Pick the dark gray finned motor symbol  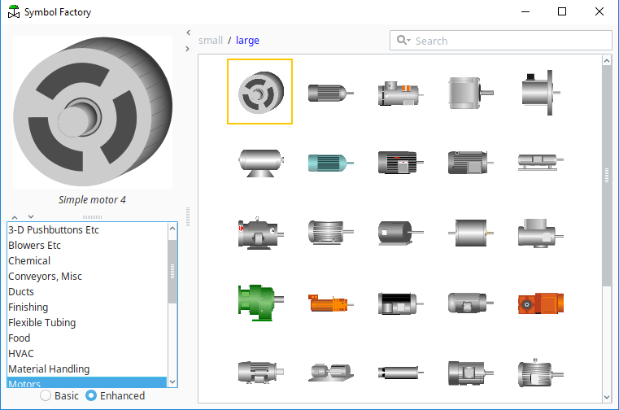[330, 94]
